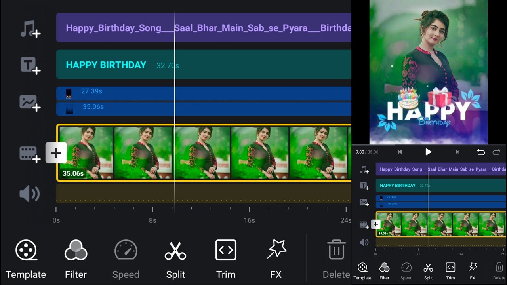
Task: Skip to next clip button
Action: click(457, 152)
